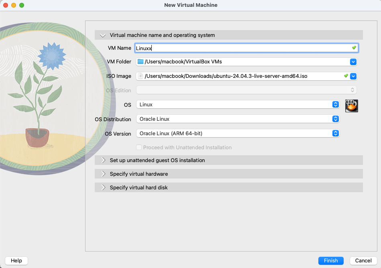Open the OS dropdown showing Linux

[238, 105]
